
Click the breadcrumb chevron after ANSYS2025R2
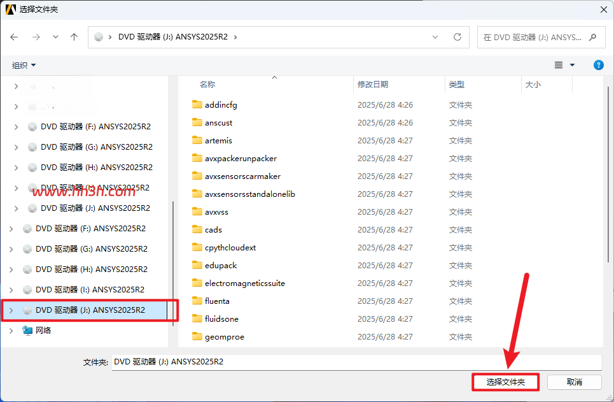pyautogui.click(x=235, y=37)
